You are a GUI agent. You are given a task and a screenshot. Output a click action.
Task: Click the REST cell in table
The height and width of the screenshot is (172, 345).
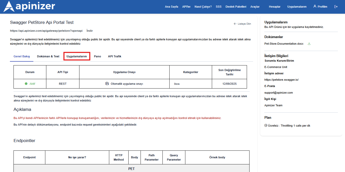point(63,84)
